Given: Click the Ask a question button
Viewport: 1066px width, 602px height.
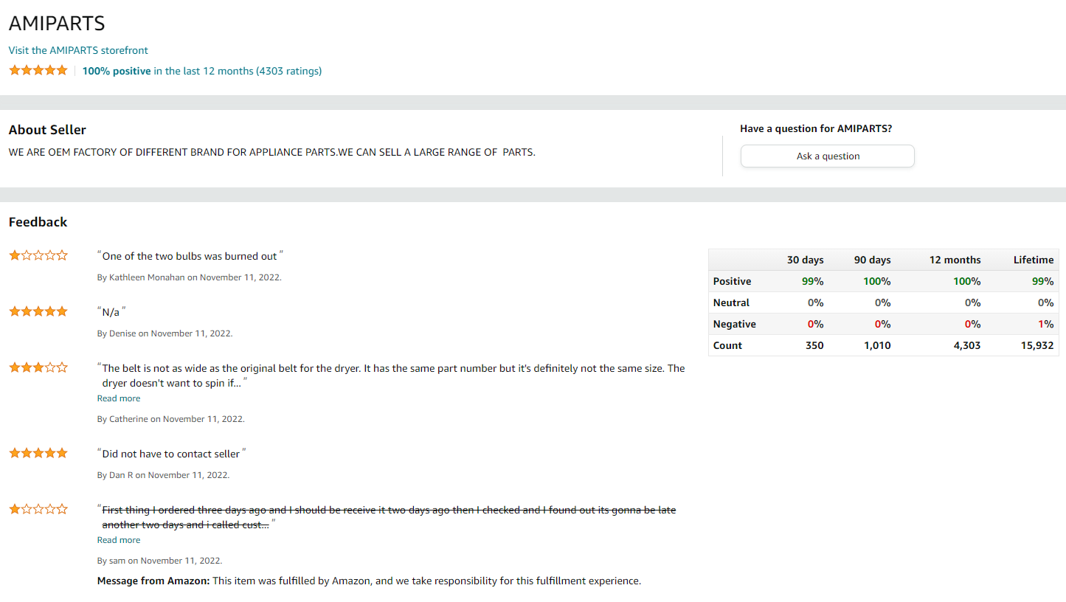Looking at the screenshot, I should click(828, 156).
